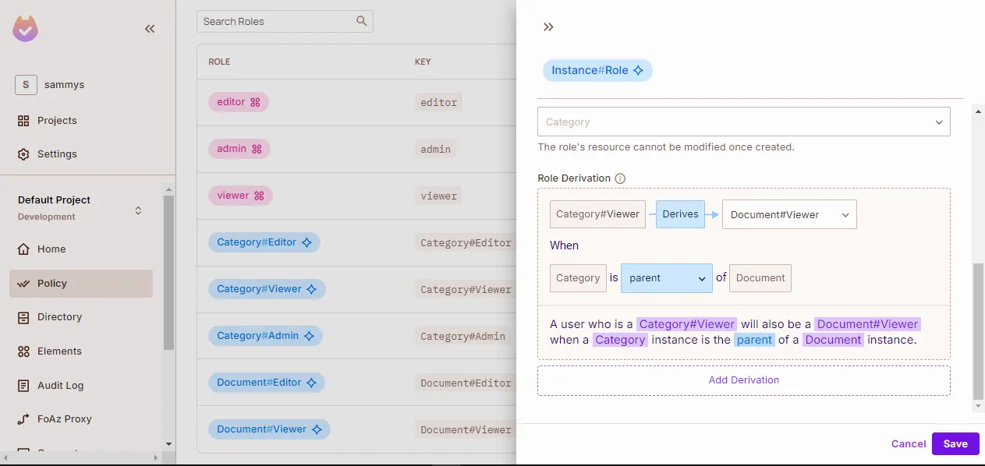This screenshot has width=985, height=466.
Task: Open the parent relation dropdown
Action: pyautogui.click(x=666, y=278)
